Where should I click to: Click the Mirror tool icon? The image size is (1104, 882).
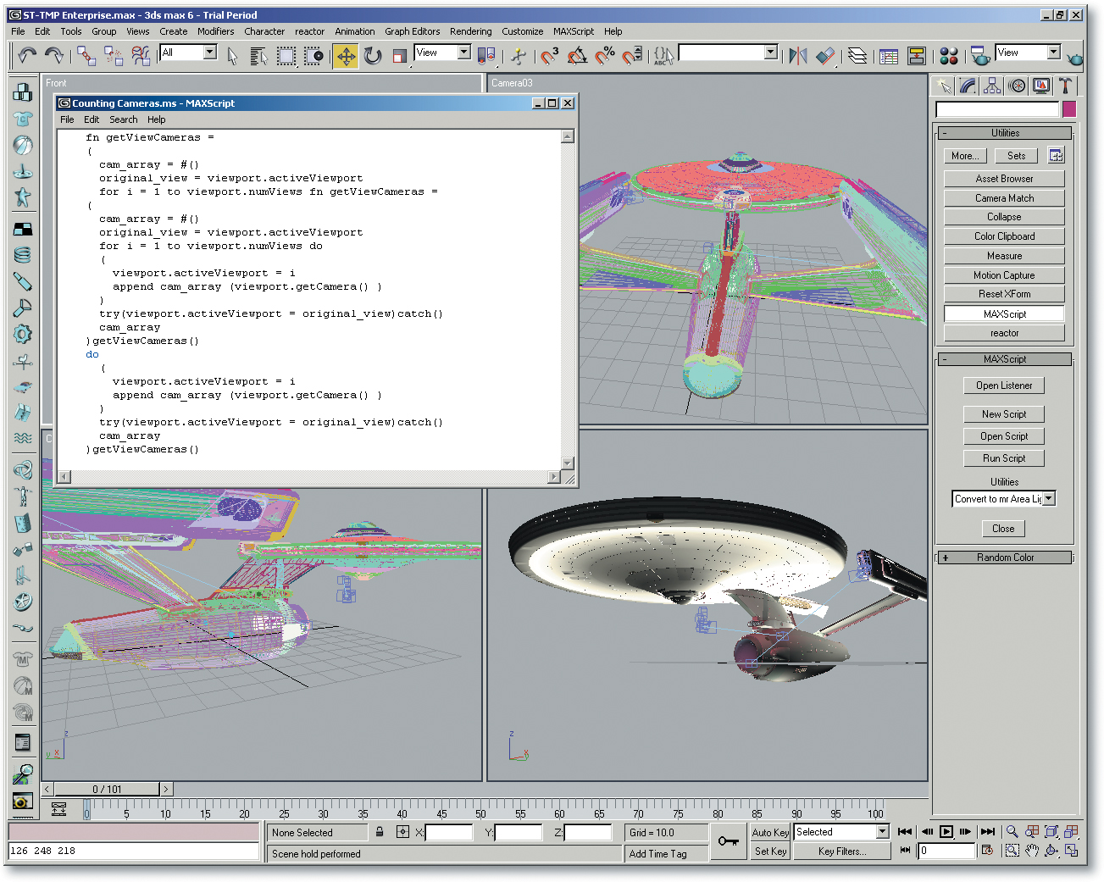797,56
